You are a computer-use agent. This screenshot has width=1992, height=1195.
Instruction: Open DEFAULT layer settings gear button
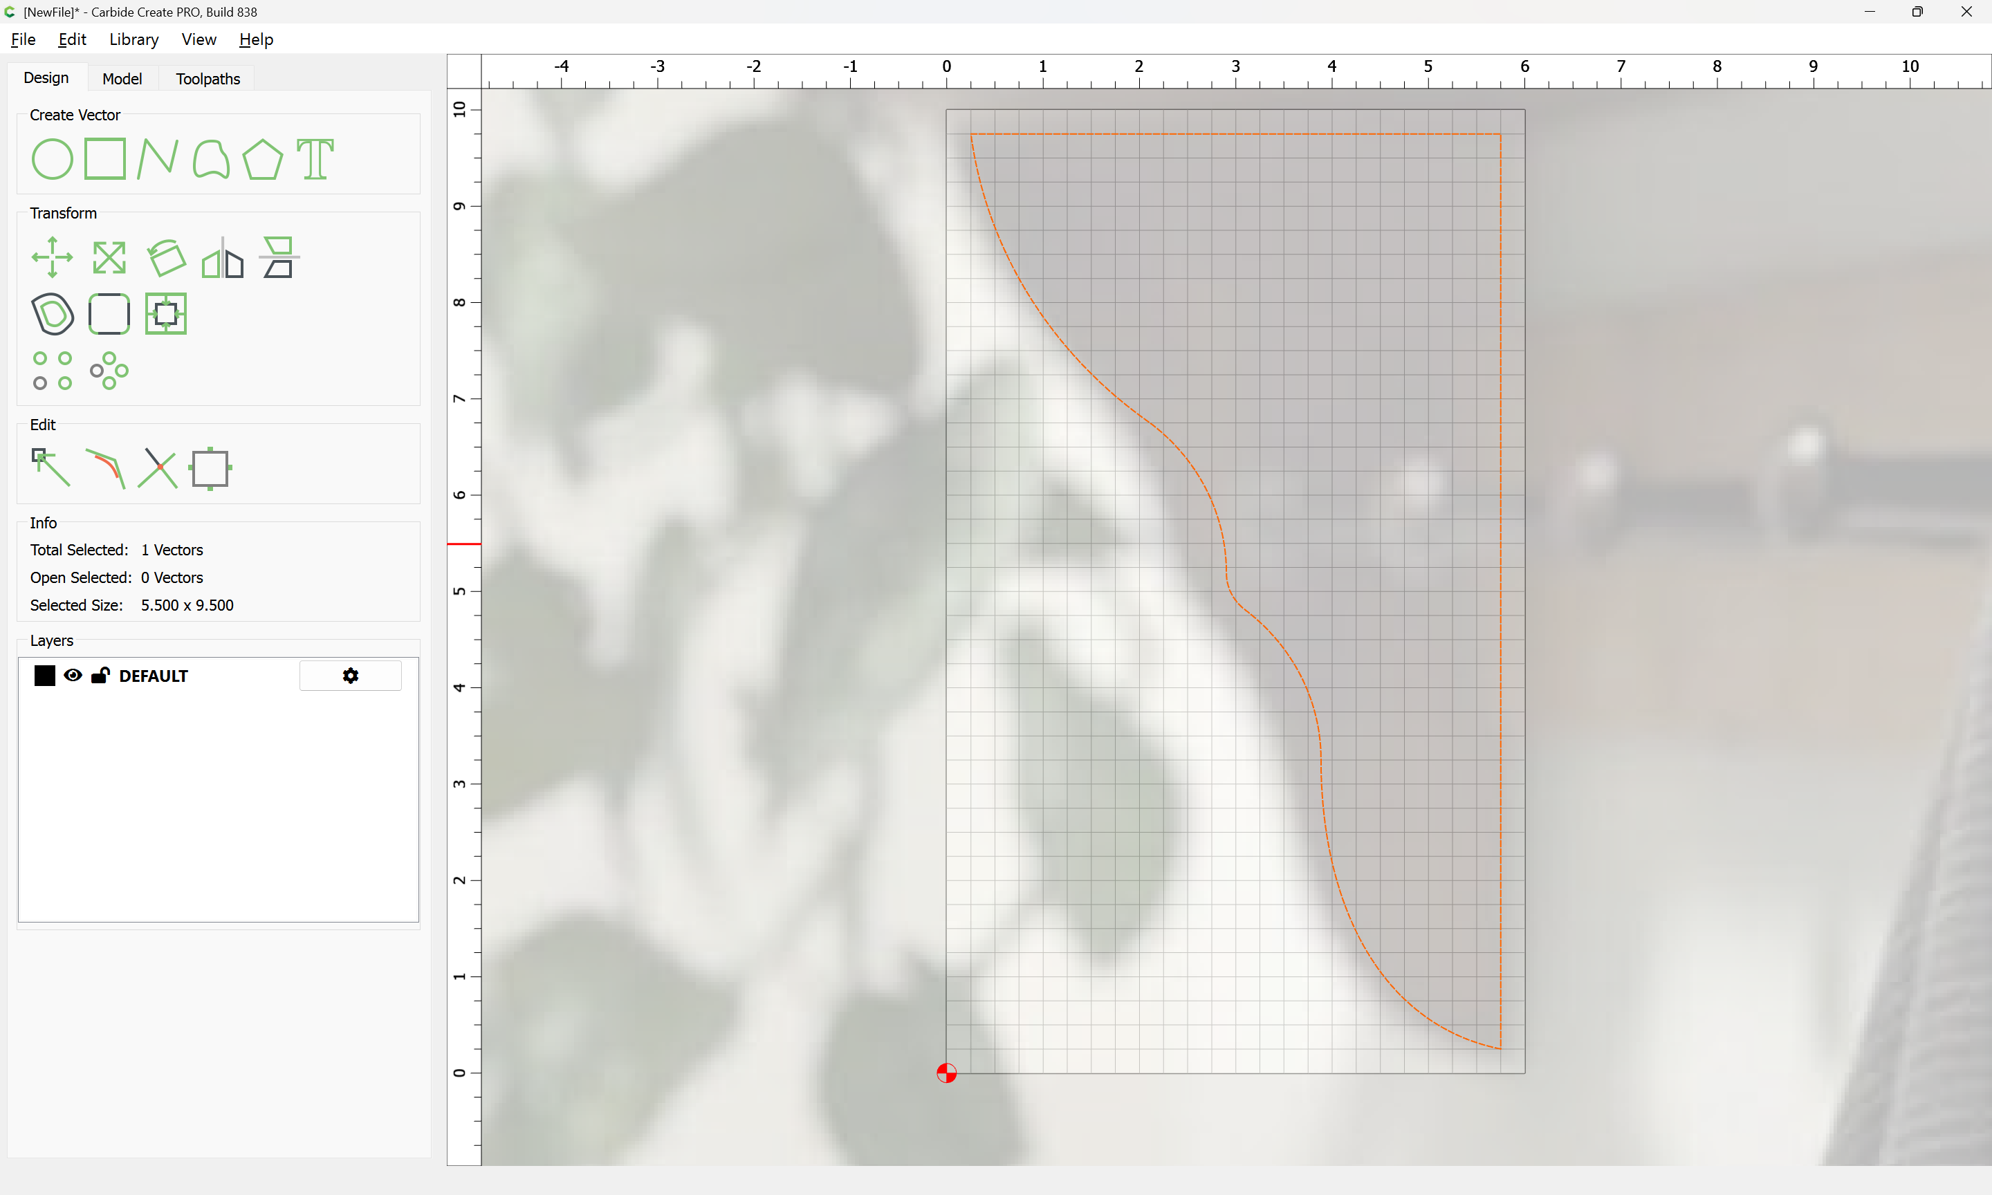pyautogui.click(x=350, y=676)
